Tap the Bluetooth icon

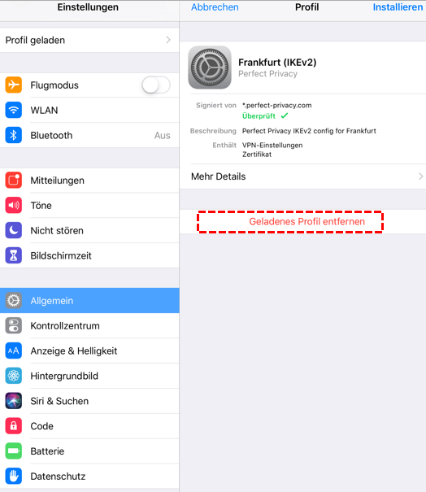(x=14, y=135)
